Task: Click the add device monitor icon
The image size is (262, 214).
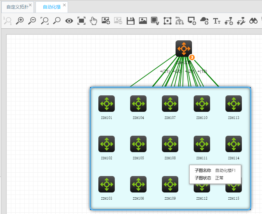Action: tap(192, 21)
